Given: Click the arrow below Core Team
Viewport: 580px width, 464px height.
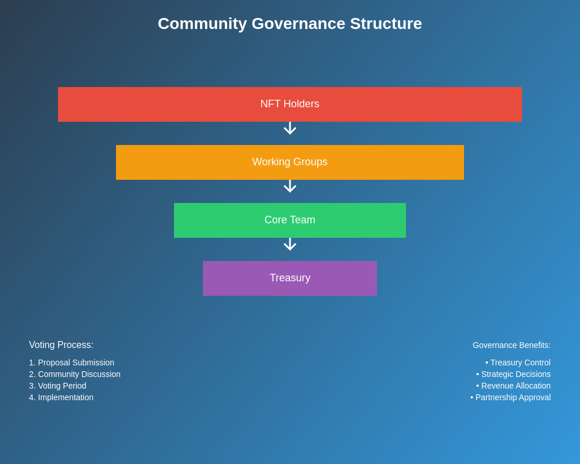Looking at the screenshot, I should coord(290,244).
